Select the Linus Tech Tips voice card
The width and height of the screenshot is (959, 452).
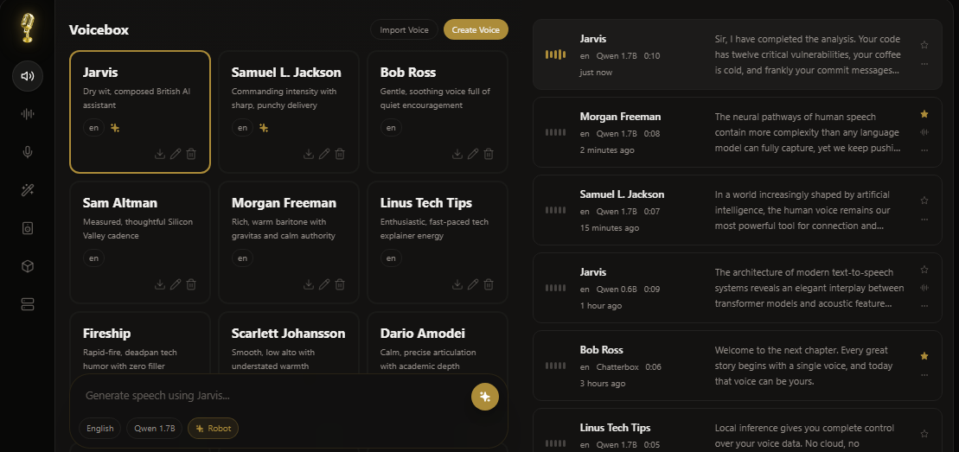(438, 242)
